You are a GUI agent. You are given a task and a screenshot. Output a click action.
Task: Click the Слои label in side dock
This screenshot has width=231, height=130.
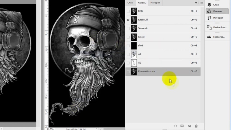tap(216, 5)
